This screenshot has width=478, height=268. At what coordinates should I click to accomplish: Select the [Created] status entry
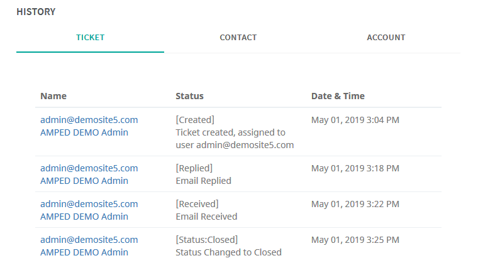(195, 120)
